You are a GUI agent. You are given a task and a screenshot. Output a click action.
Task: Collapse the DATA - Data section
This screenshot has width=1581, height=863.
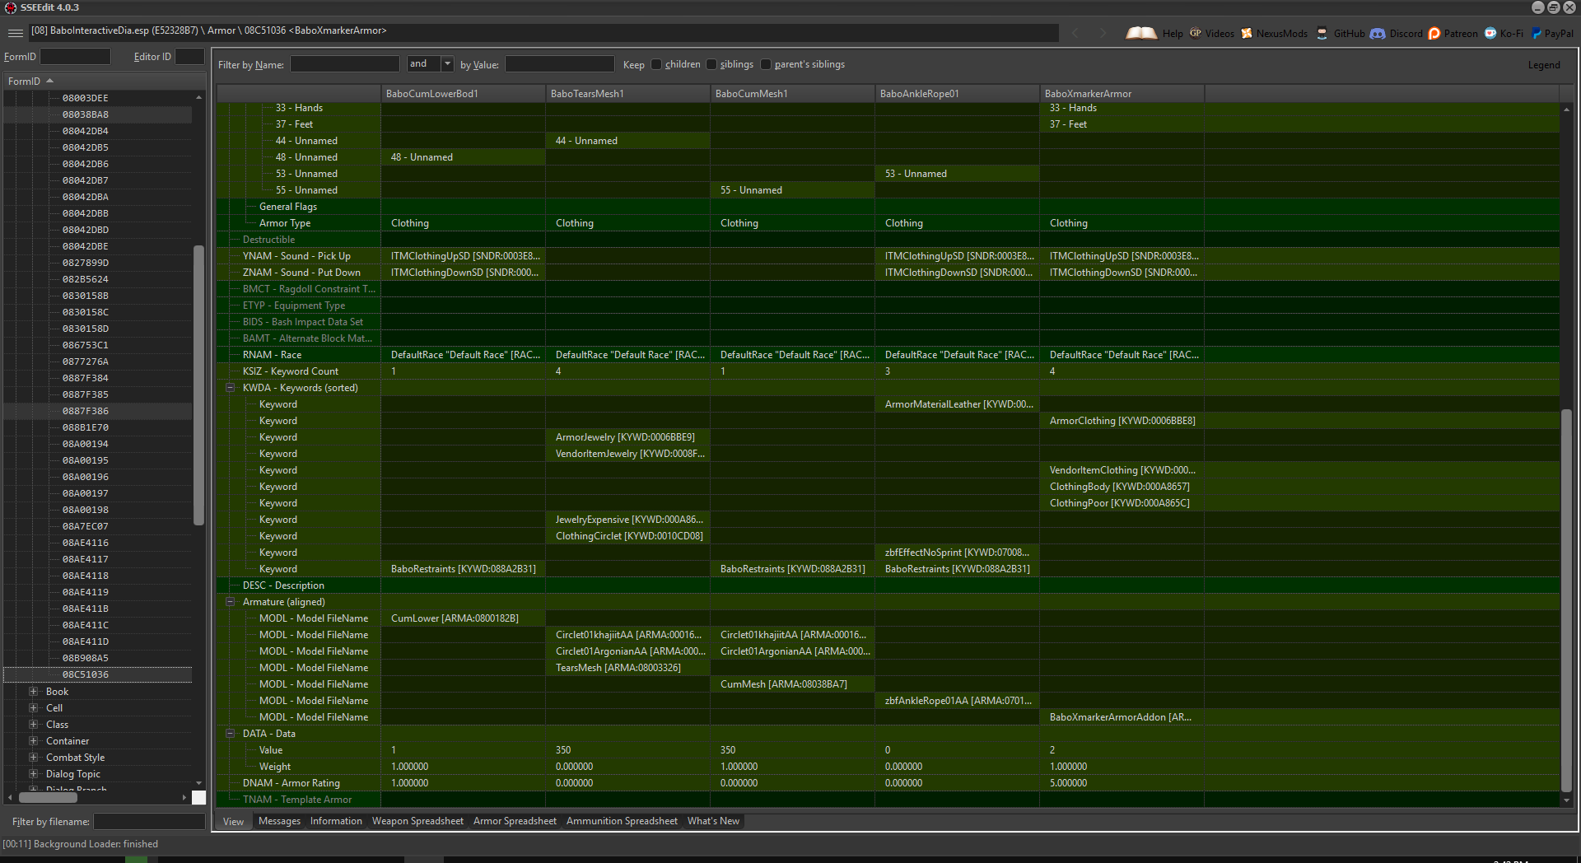click(231, 734)
